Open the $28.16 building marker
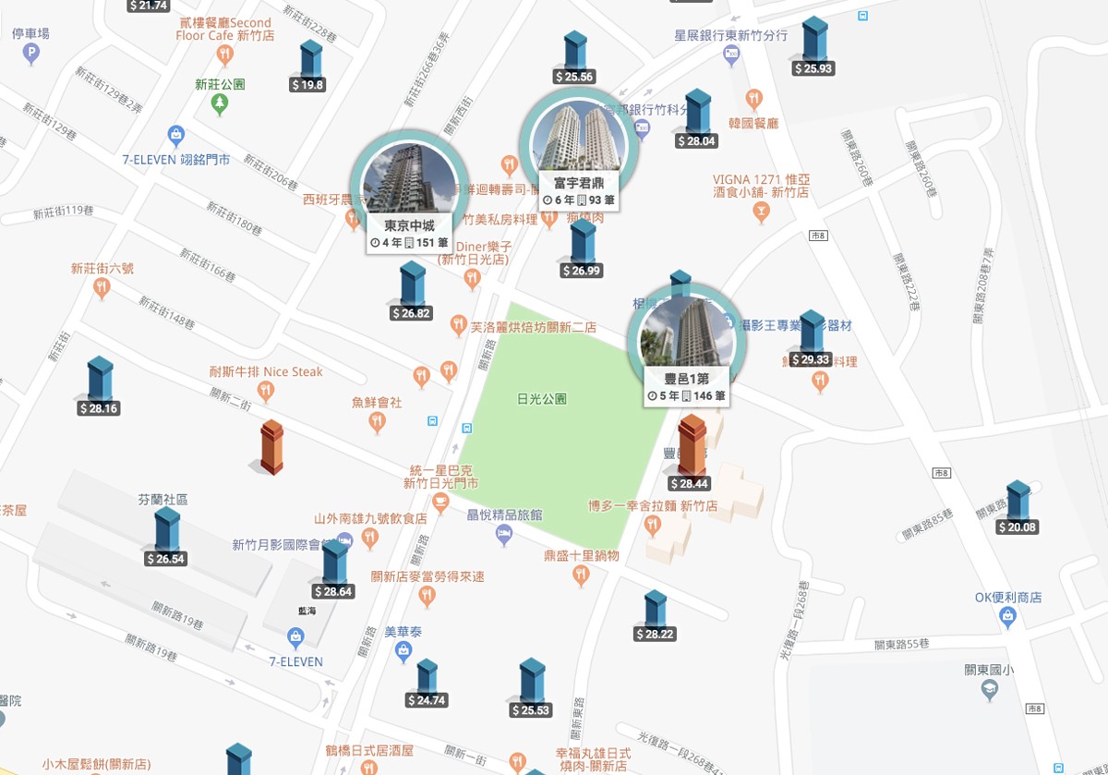This screenshot has height=775, width=1108. point(100,386)
